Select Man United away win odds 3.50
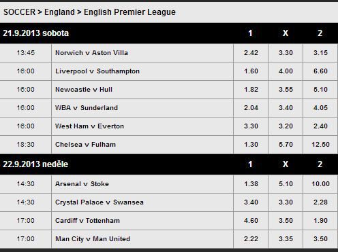This screenshot has width=338, height=252. point(320,239)
